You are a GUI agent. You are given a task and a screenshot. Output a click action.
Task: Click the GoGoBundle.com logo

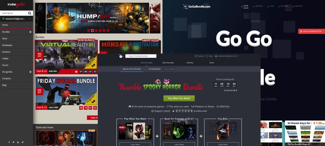click(197, 6)
